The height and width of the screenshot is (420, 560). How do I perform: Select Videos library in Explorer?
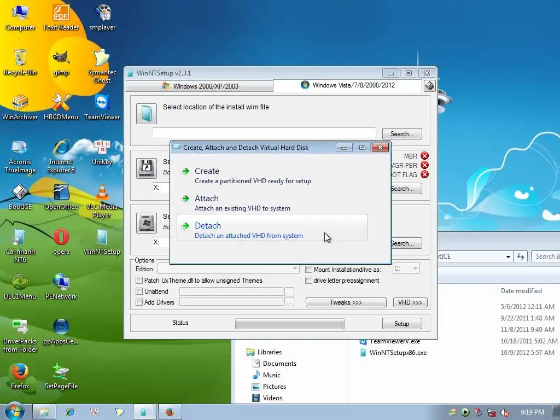267,398
